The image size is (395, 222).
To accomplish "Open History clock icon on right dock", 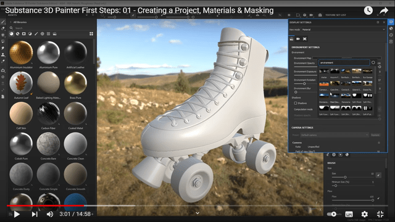I will pyautogui.click(x=391, y=35).
